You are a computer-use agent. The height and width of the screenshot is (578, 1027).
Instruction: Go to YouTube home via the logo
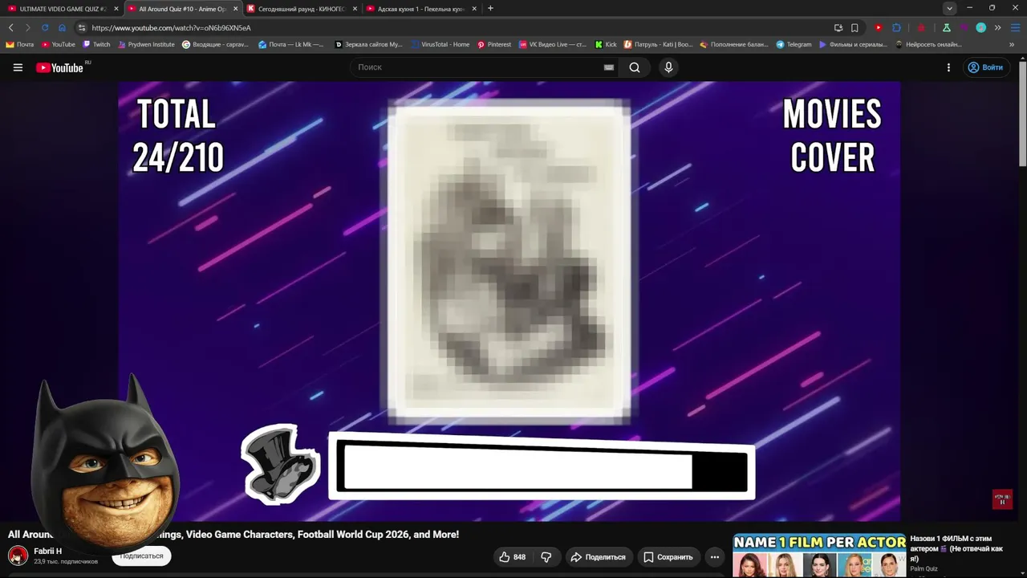60,67
